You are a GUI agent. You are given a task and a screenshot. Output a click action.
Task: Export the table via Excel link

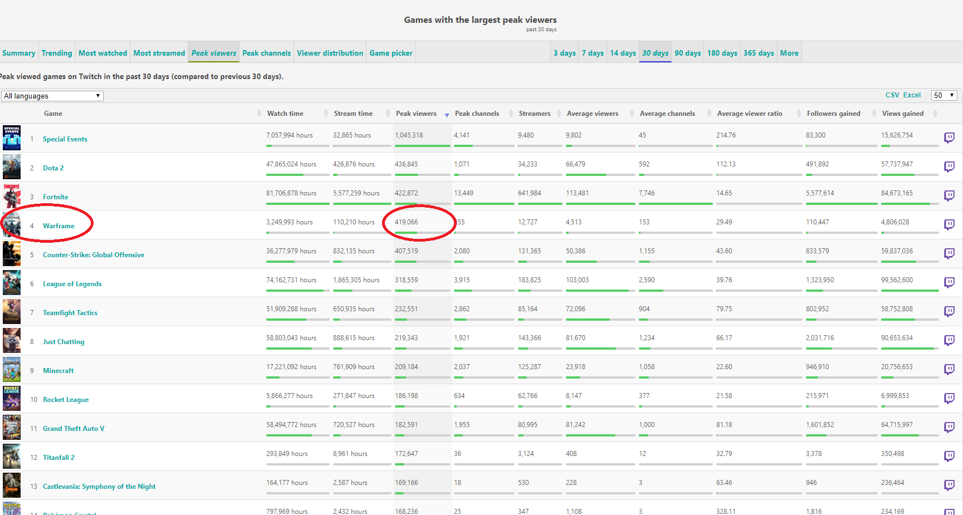(x=912, y=95)
